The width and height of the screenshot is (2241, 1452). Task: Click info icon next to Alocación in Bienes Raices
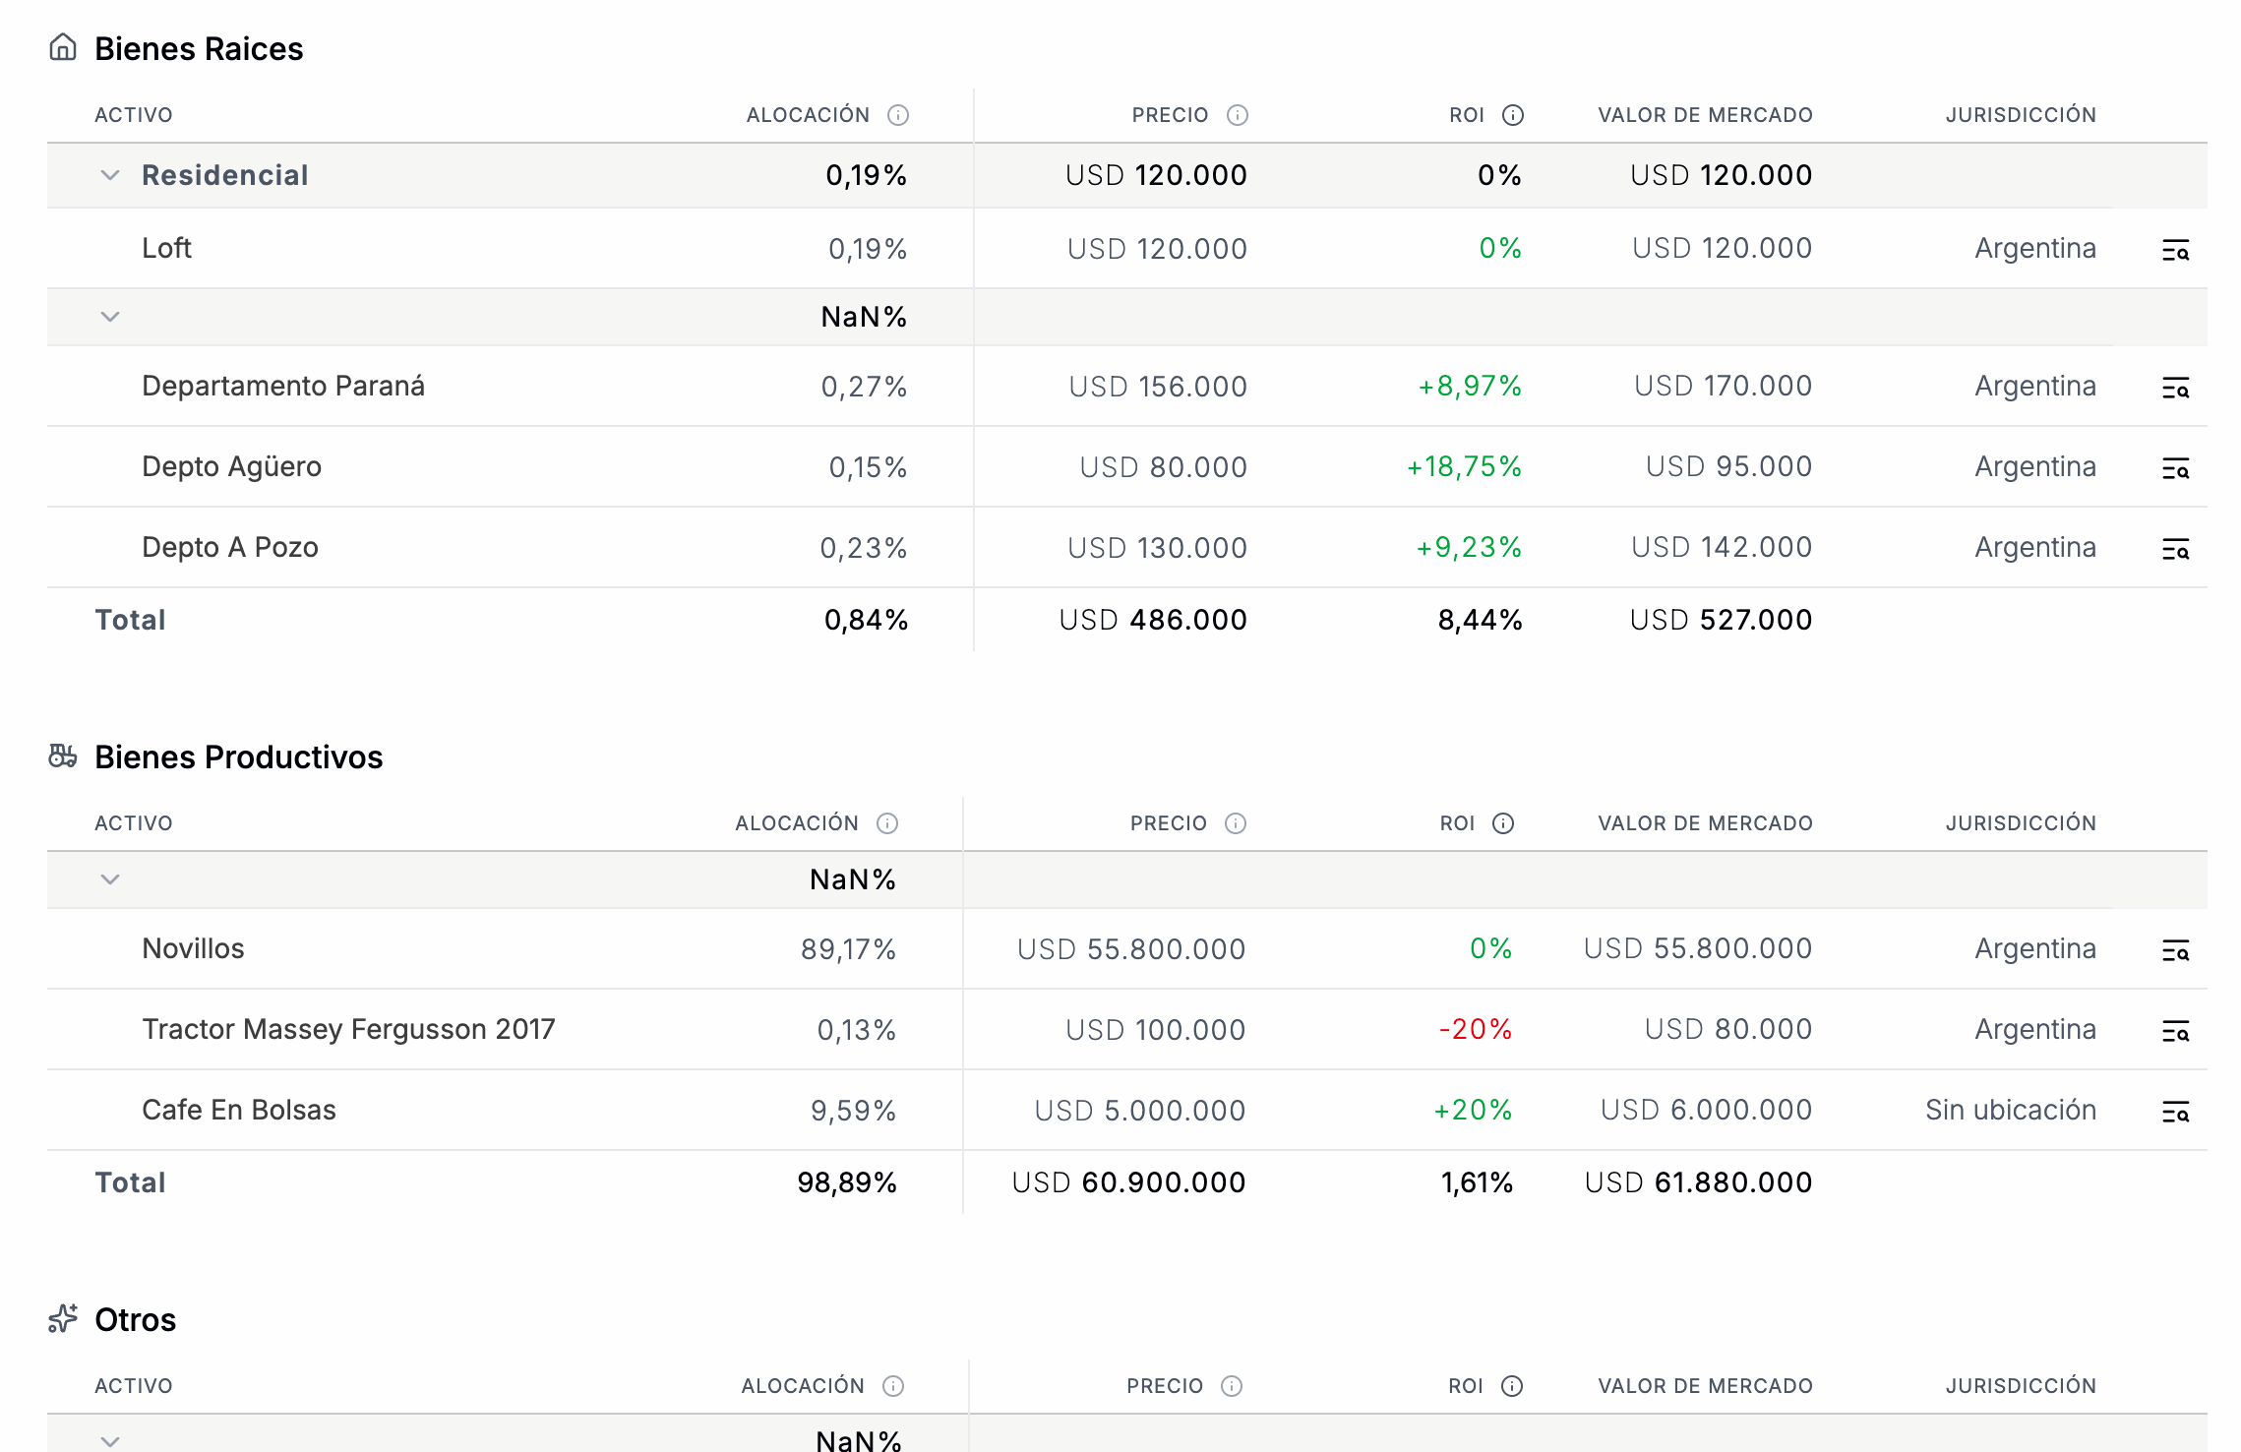tap(897, 115)
